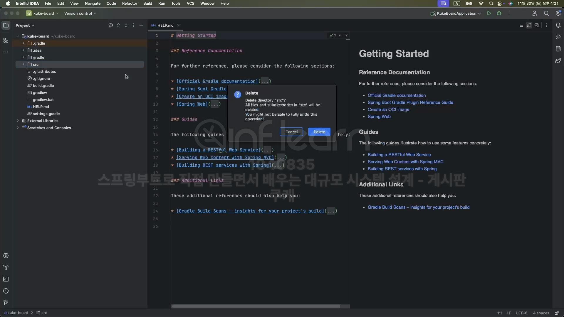Open the File menu
564x317 pixels.
(x=48, y=3)
